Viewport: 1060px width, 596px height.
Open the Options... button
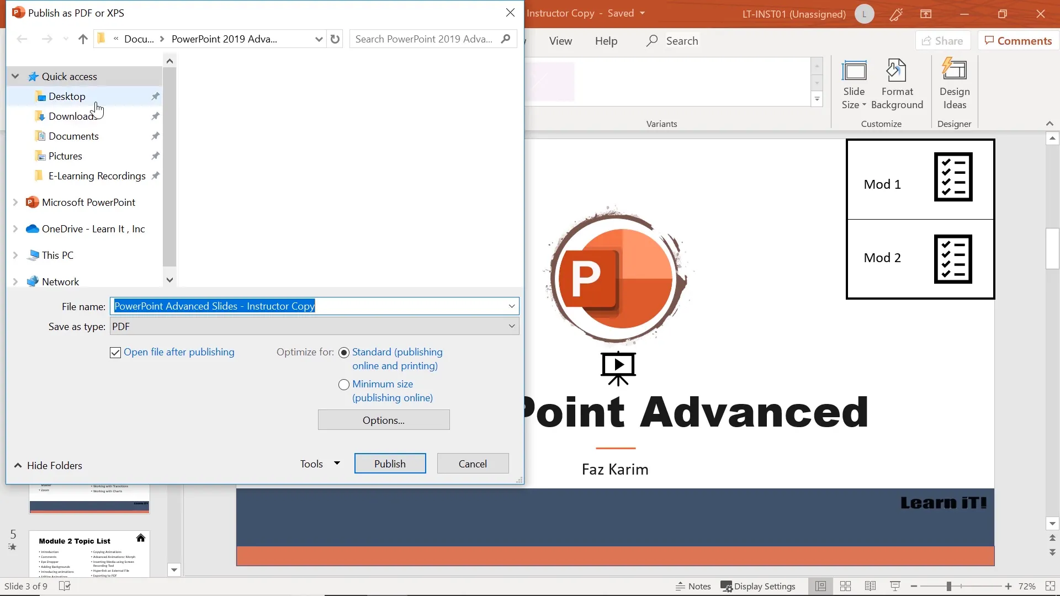pyautogui.click(x=384, y=421)
